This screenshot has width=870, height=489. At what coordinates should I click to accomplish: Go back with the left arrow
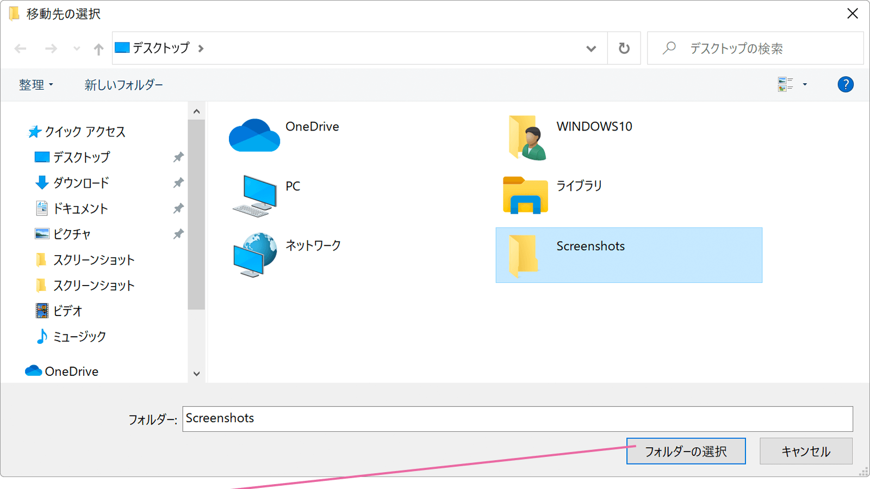coord(21,48)
